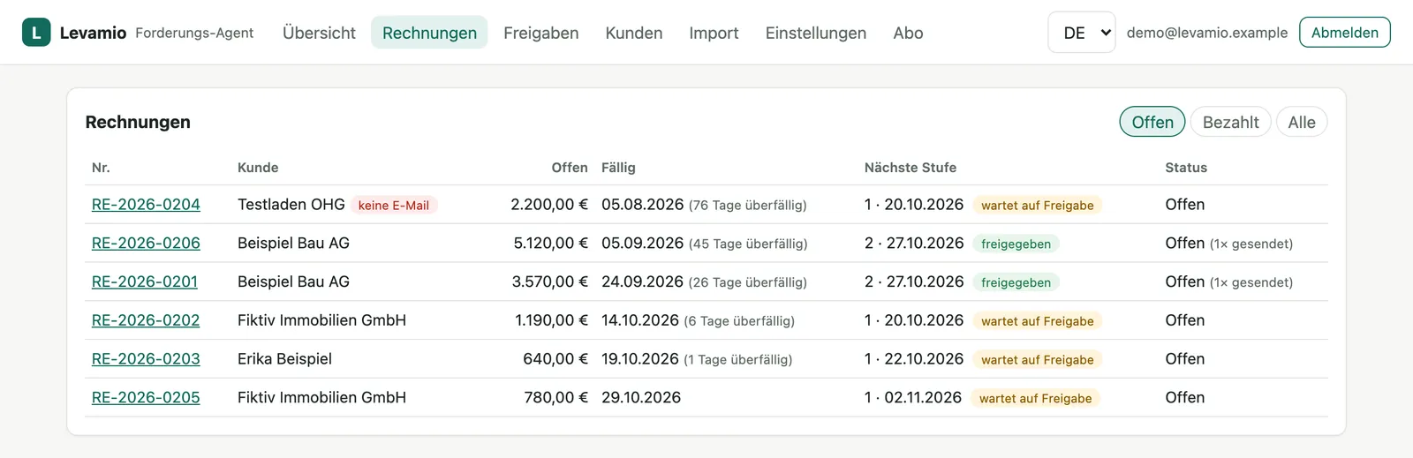Screen dimensions: 1413x458
Task: Click '(45 Tage überfällig)' note
Action: pyautogui.click(x=748, y=244)
